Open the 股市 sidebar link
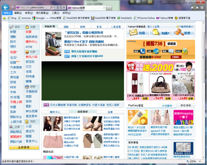 tap(13, 42)
